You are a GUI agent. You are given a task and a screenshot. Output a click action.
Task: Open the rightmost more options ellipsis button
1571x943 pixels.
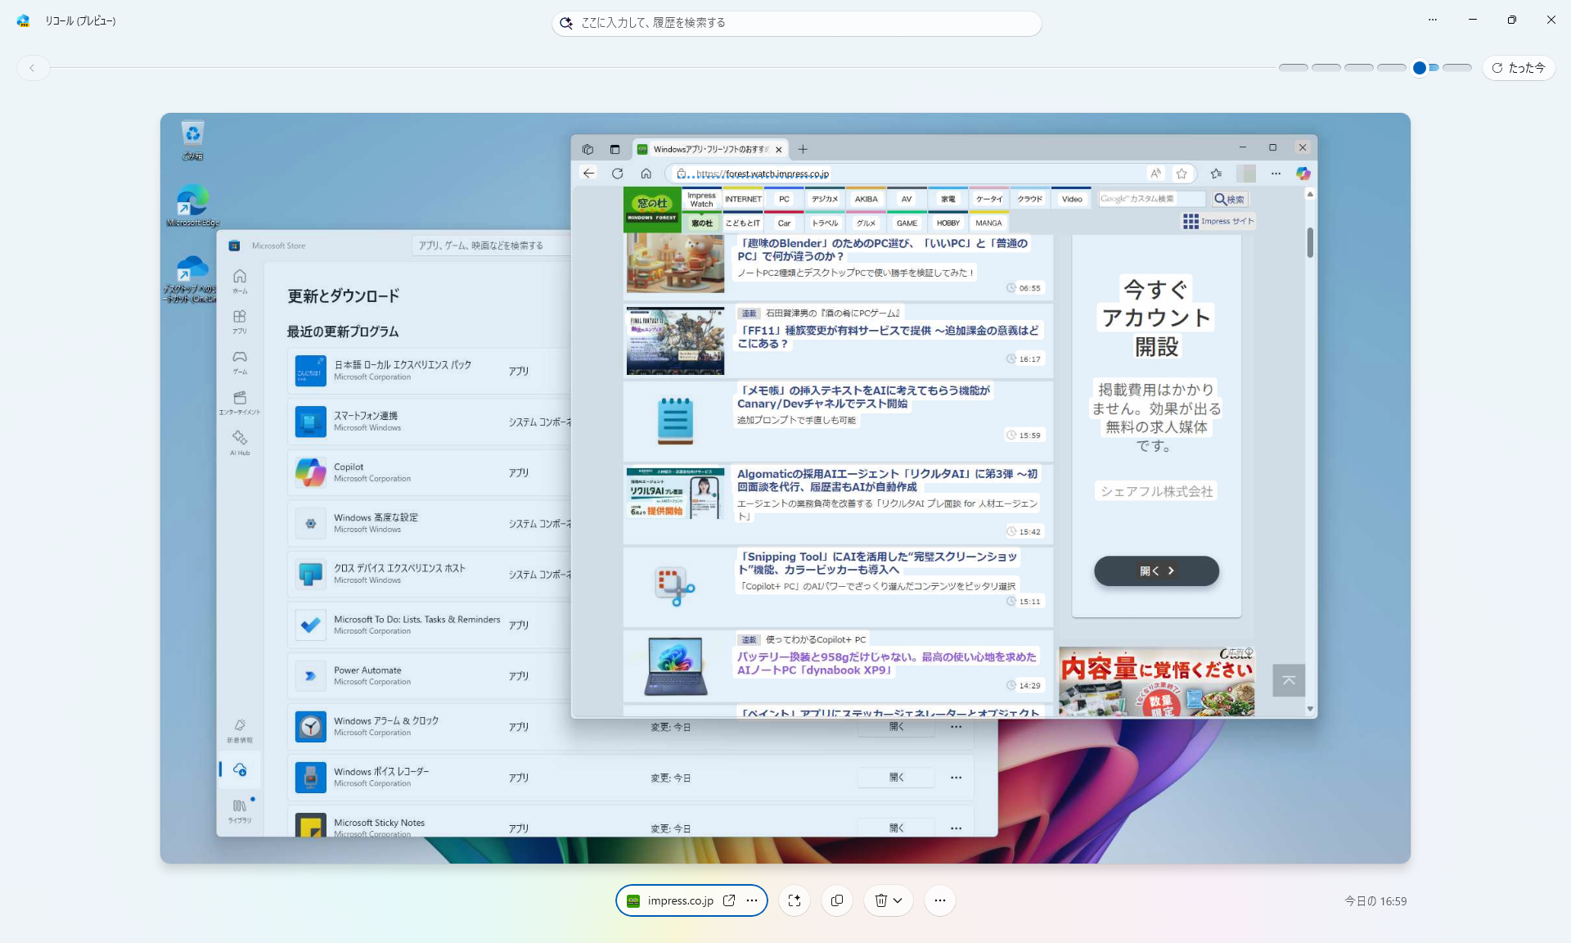click(x=939, y=900)
